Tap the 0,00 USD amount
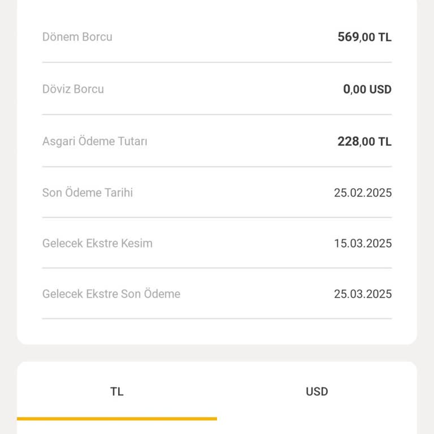 click(367, 89)
